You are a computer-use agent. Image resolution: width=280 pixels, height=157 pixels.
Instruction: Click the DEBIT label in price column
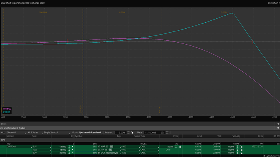tap(168, 150)
